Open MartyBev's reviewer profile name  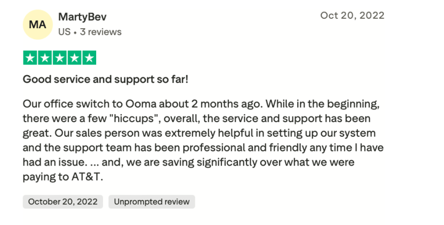tap(83, 17)
